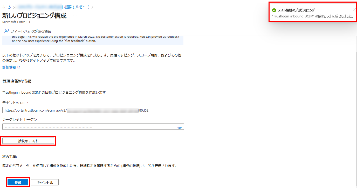Click the notification title テスト接続のプロビジョニング
Screen dimensions: 357x188
pyautogui.click(x=296, y=10)
